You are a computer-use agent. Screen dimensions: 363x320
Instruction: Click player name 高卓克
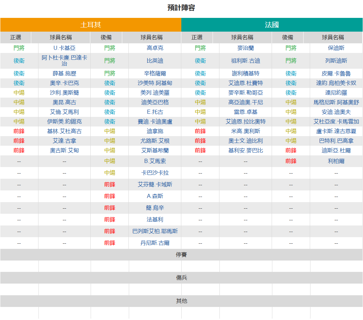click(155, 48)
